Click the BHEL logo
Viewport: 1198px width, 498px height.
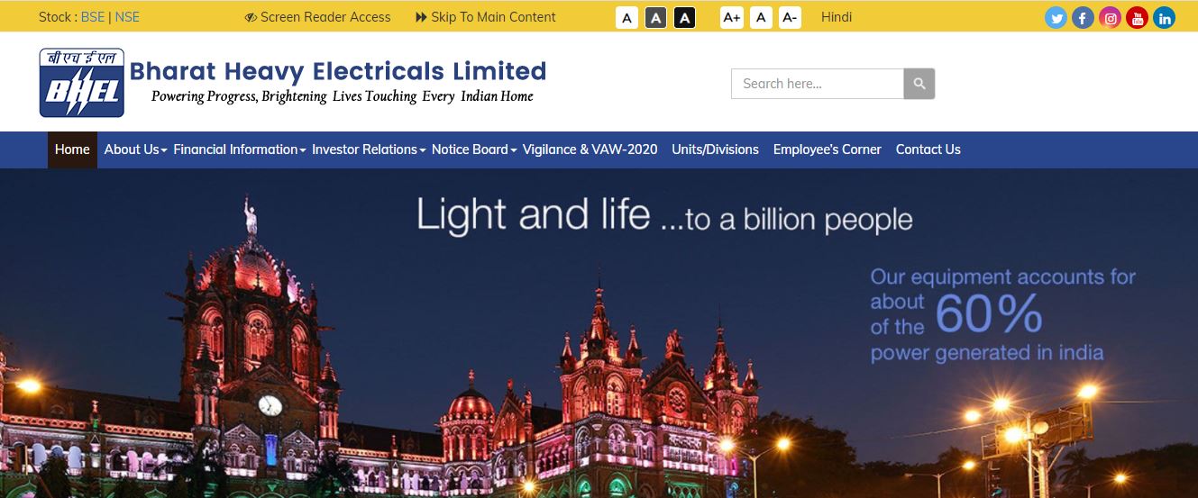pos(82,83)
